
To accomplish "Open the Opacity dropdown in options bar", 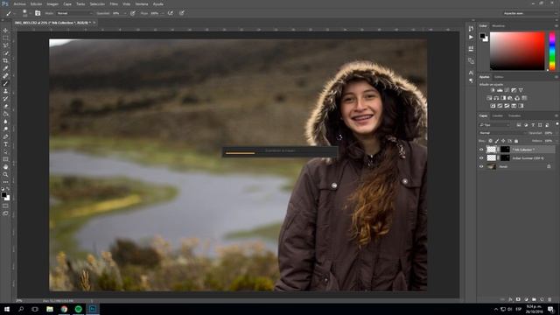I will (124, 13).
